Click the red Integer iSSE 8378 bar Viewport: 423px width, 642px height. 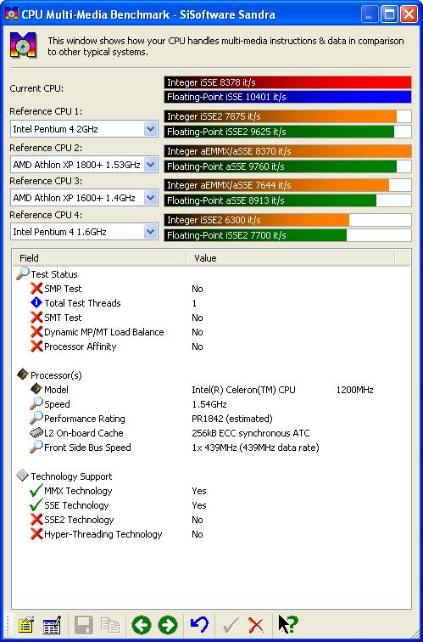287,82
